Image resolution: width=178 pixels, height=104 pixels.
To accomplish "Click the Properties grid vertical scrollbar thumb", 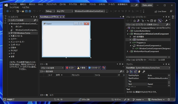I will tap(169, 83).
